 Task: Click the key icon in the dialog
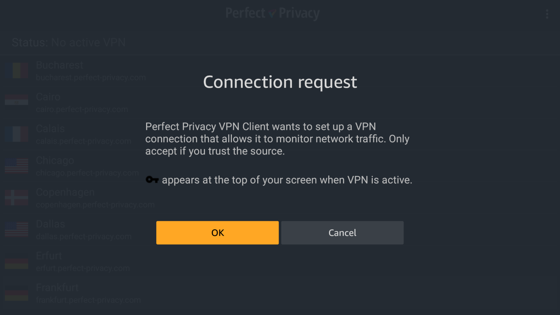(152, 180)
